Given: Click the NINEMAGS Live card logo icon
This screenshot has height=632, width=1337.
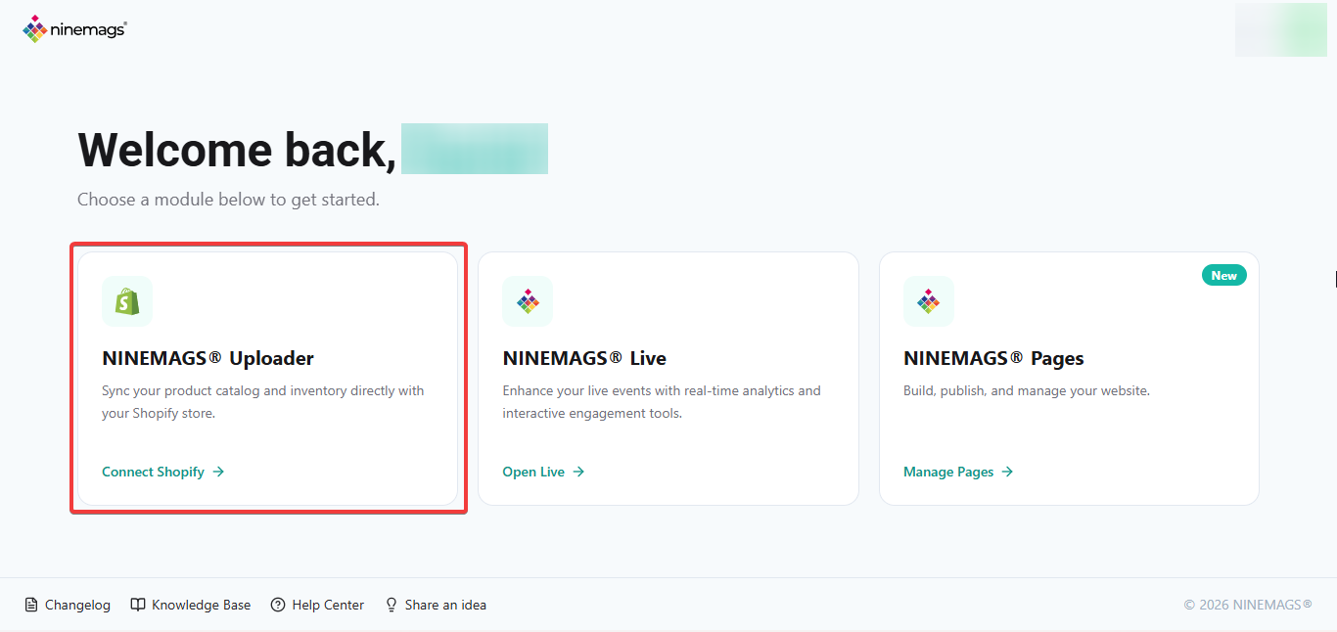Looking at the screenshot, I should [x=528, y=301].
